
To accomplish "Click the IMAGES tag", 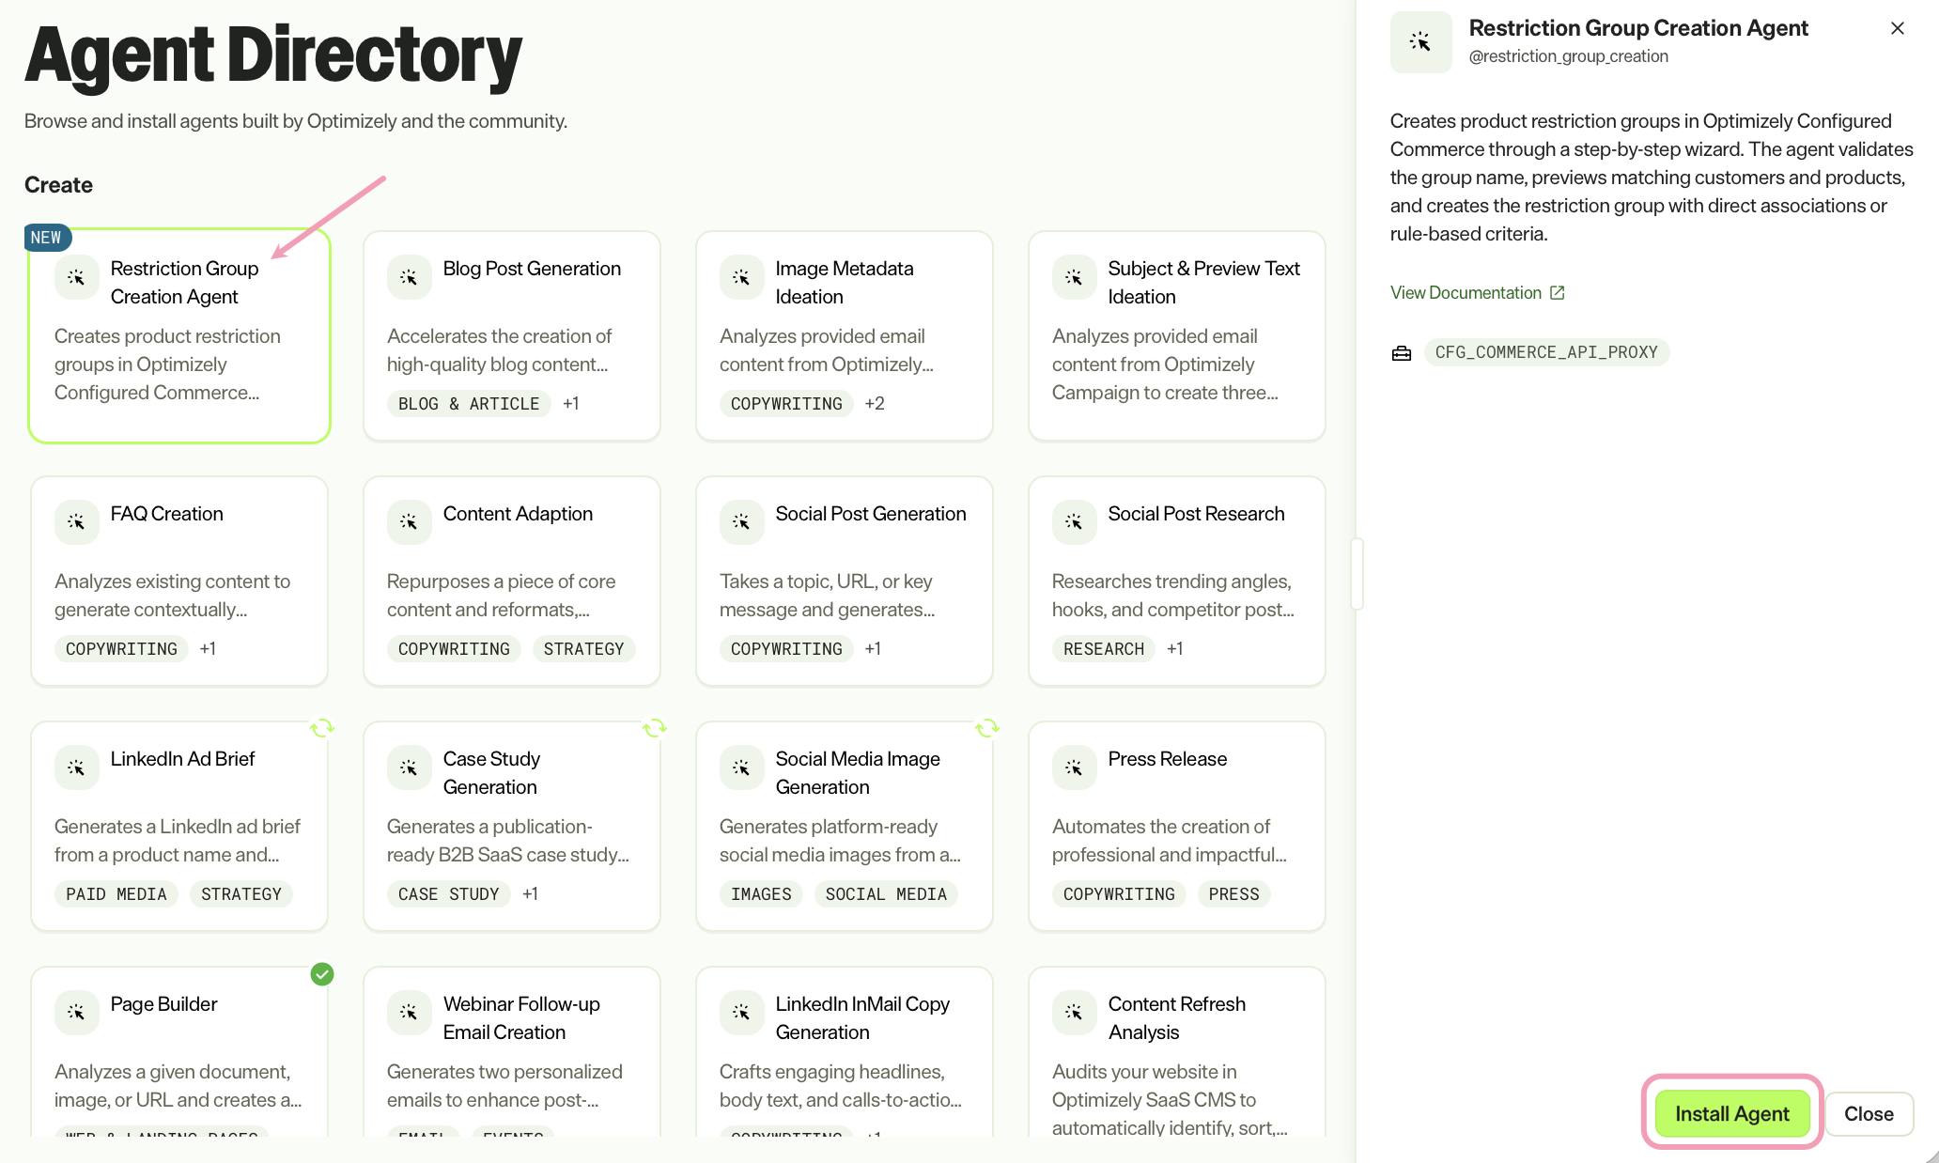I will (761, 894).
